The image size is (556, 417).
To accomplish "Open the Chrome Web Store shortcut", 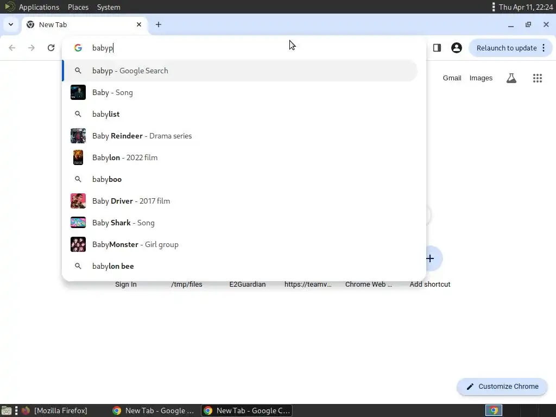I will (369, 285).
